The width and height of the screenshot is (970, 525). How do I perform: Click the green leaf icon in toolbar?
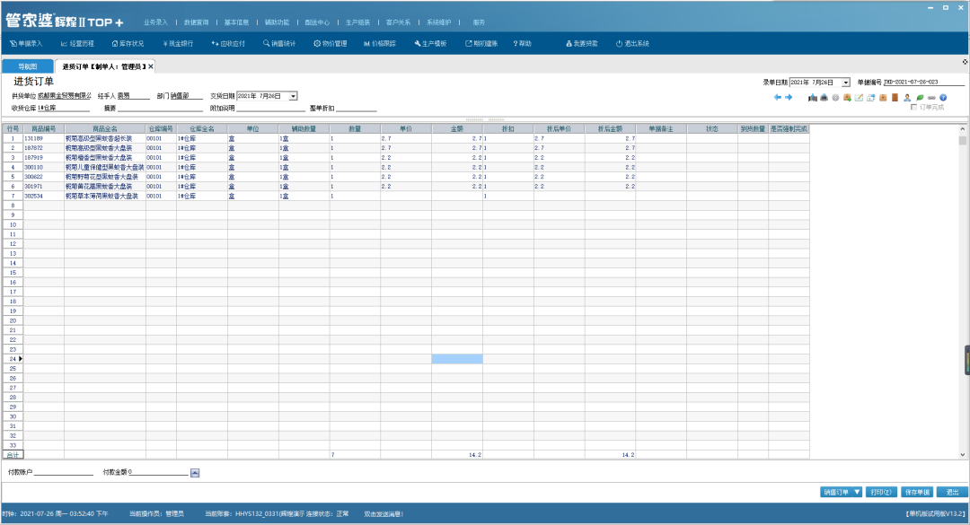[x=920, y=97]
